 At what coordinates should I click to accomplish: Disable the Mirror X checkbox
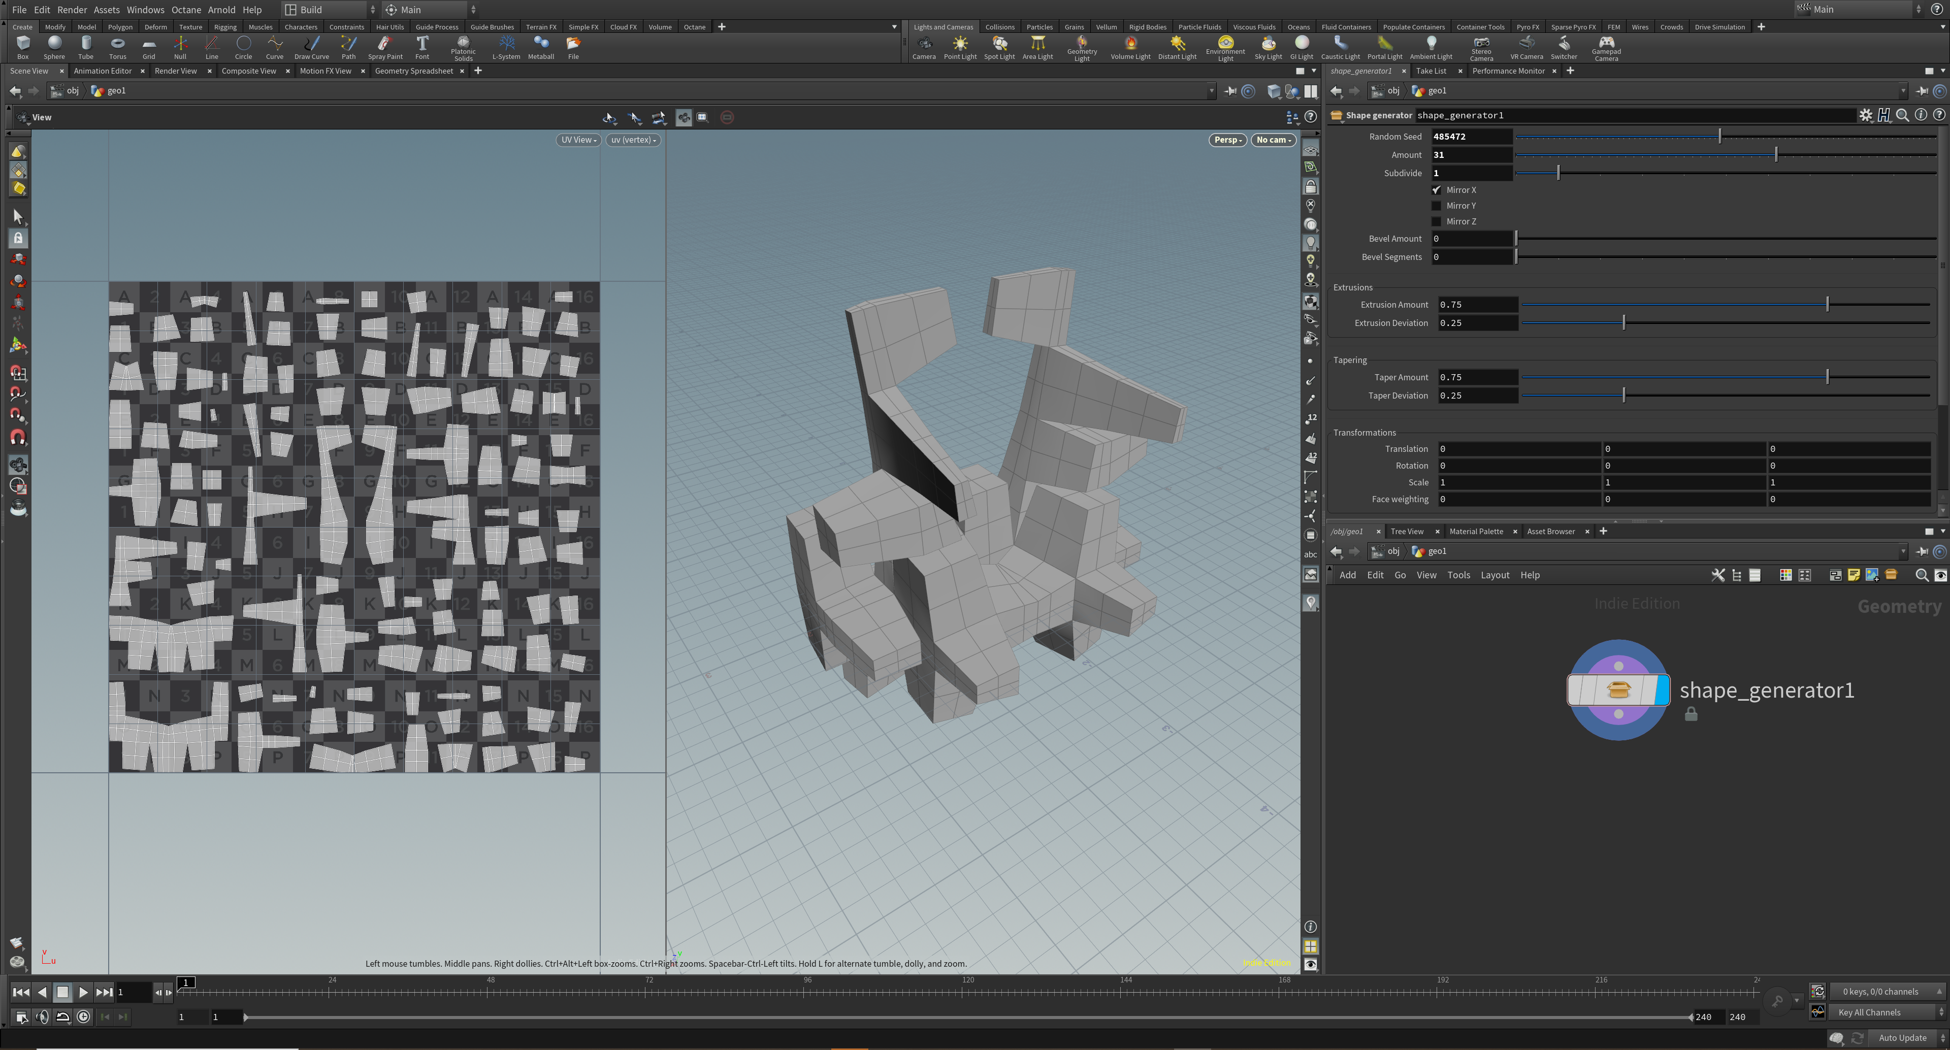1436,190
